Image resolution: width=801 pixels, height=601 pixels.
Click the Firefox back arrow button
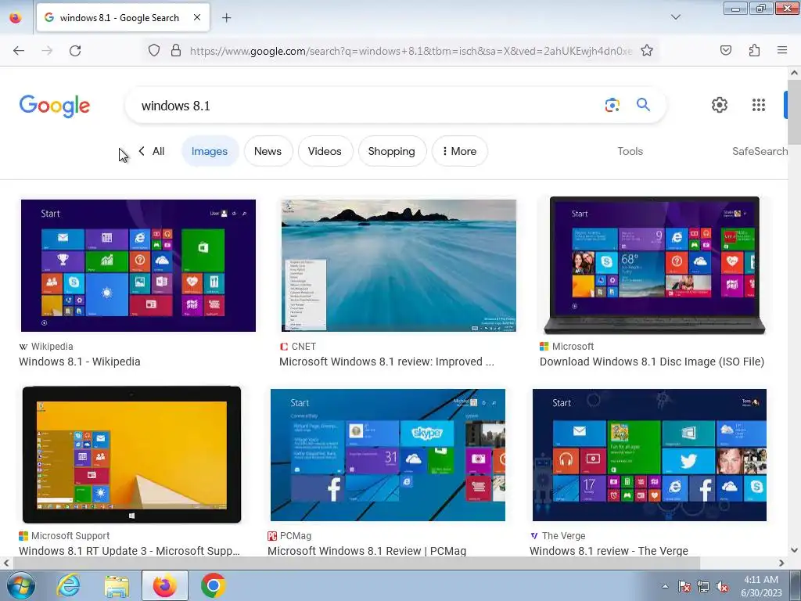tap(19, 51)
